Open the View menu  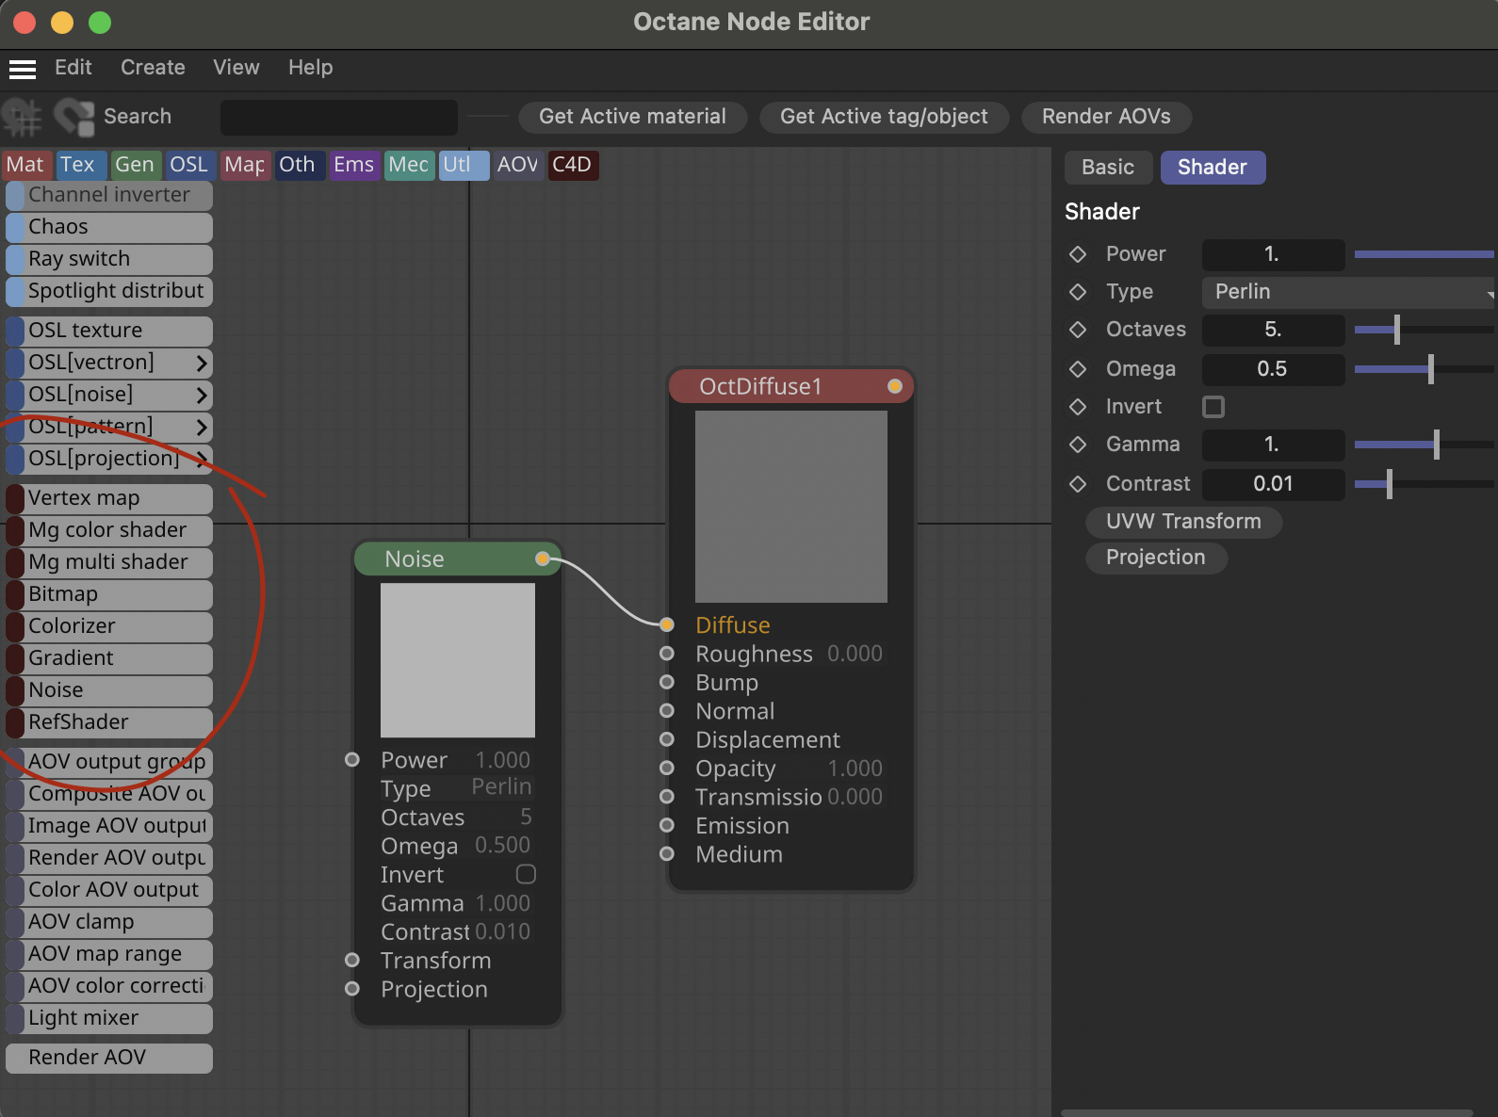236,68
